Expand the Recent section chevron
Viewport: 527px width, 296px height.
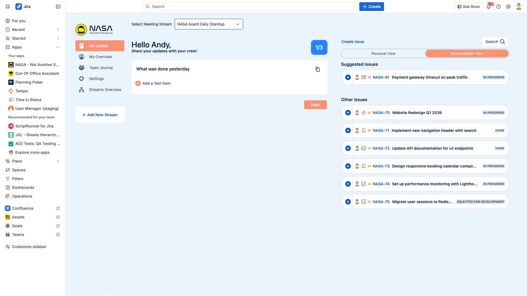pos(58,30)
